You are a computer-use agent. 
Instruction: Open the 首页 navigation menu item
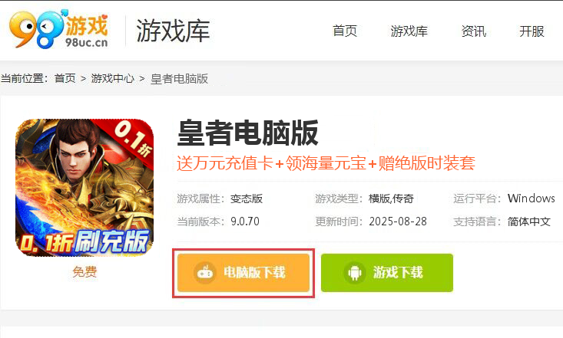coord(345,31)
